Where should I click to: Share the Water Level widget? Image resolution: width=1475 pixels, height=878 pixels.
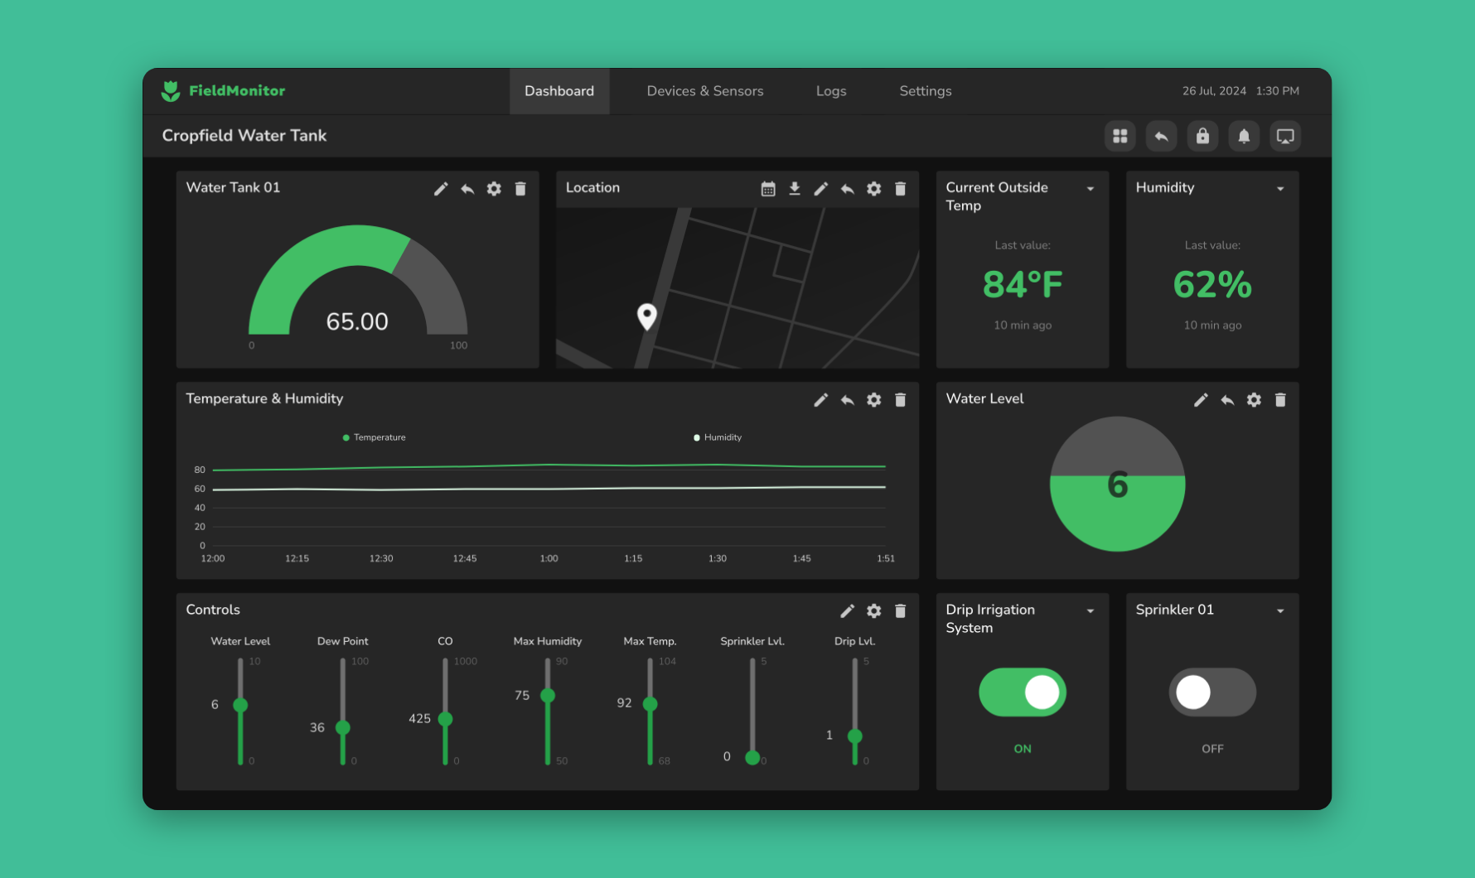pos(1227,400)
